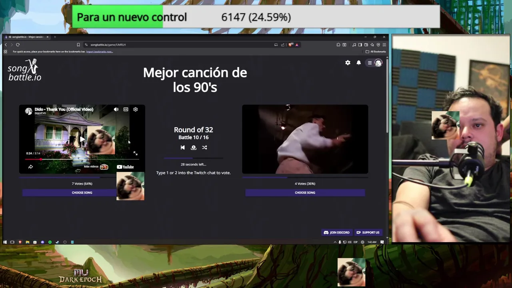Click the Support Us button
Viewport: 512px width, 288px height.
[368, 232]
